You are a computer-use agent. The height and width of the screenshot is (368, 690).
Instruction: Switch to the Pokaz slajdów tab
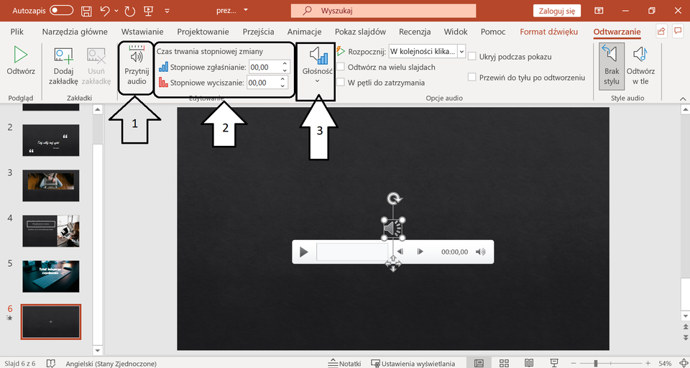tap(360, 32)
